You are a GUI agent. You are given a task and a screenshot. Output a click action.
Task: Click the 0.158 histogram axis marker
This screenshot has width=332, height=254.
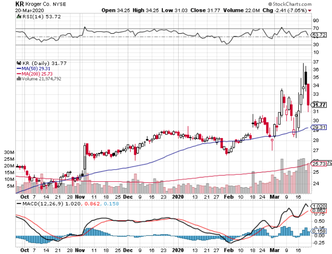[318, 231]
